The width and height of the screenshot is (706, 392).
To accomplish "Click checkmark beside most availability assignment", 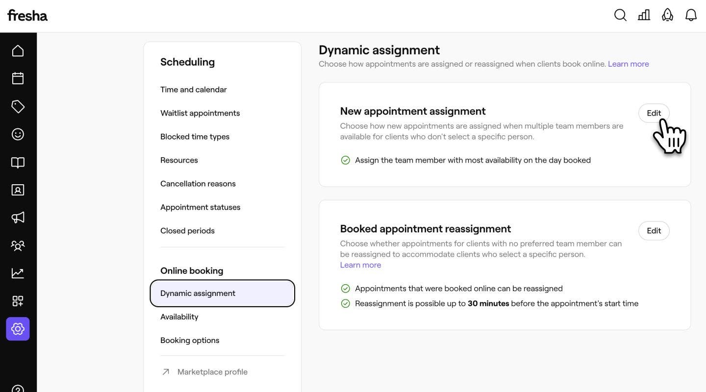I will point(346,160).
